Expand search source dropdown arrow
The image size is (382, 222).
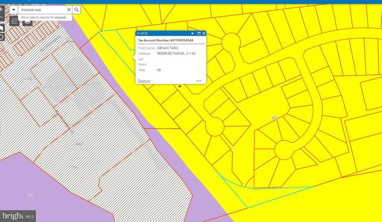(x=13, y=10)
